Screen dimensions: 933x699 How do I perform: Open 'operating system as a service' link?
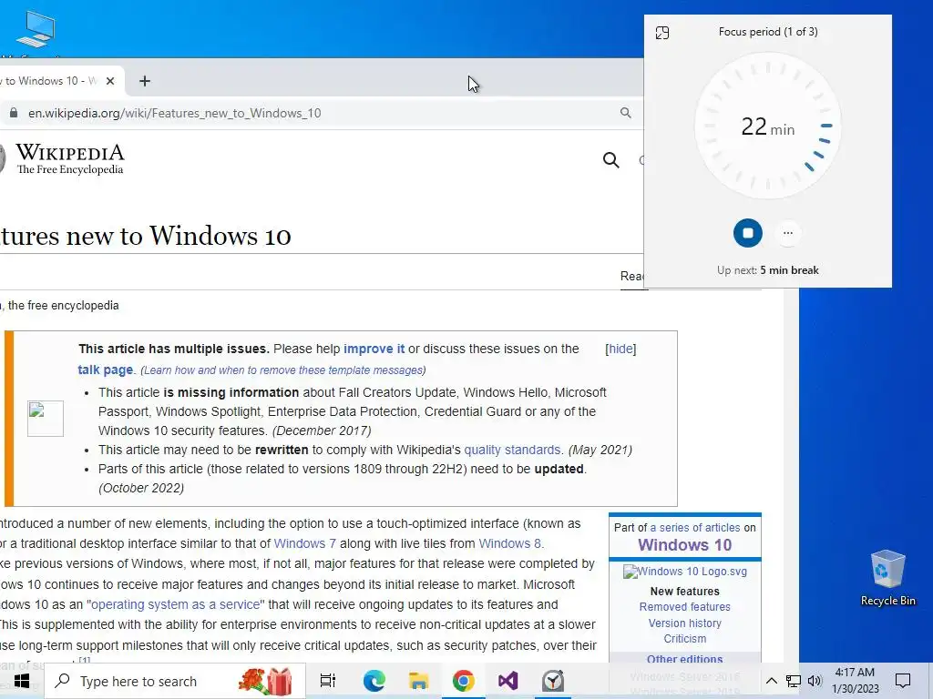point(176,604)
